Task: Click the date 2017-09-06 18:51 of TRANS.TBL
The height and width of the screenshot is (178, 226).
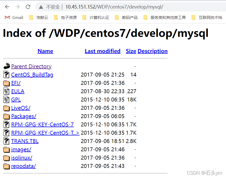Action: point(102,141)
